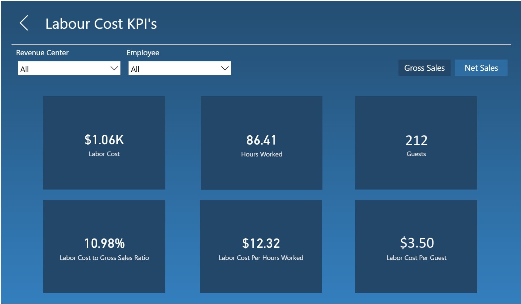521x304 pixels.
Task: Click the 'Hours Worked' card caption
Action: [261, 154]
